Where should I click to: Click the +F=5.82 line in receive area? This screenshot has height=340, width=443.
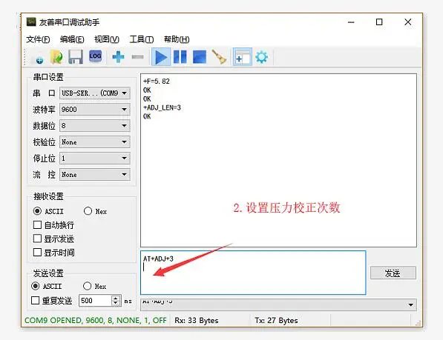[157, 81]
